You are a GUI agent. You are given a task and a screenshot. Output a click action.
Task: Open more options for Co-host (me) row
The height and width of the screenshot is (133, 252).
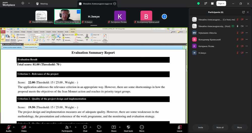(x=247, y=20)
